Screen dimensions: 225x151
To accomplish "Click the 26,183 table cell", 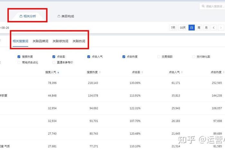I will click(176, 121).
